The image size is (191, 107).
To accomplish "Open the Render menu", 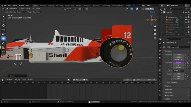I will tap(15, 5).
